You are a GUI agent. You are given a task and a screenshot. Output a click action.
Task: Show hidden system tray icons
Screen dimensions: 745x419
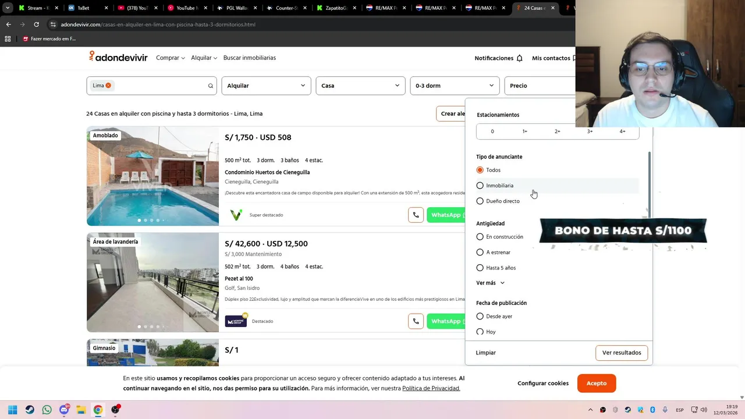[590, 410]
